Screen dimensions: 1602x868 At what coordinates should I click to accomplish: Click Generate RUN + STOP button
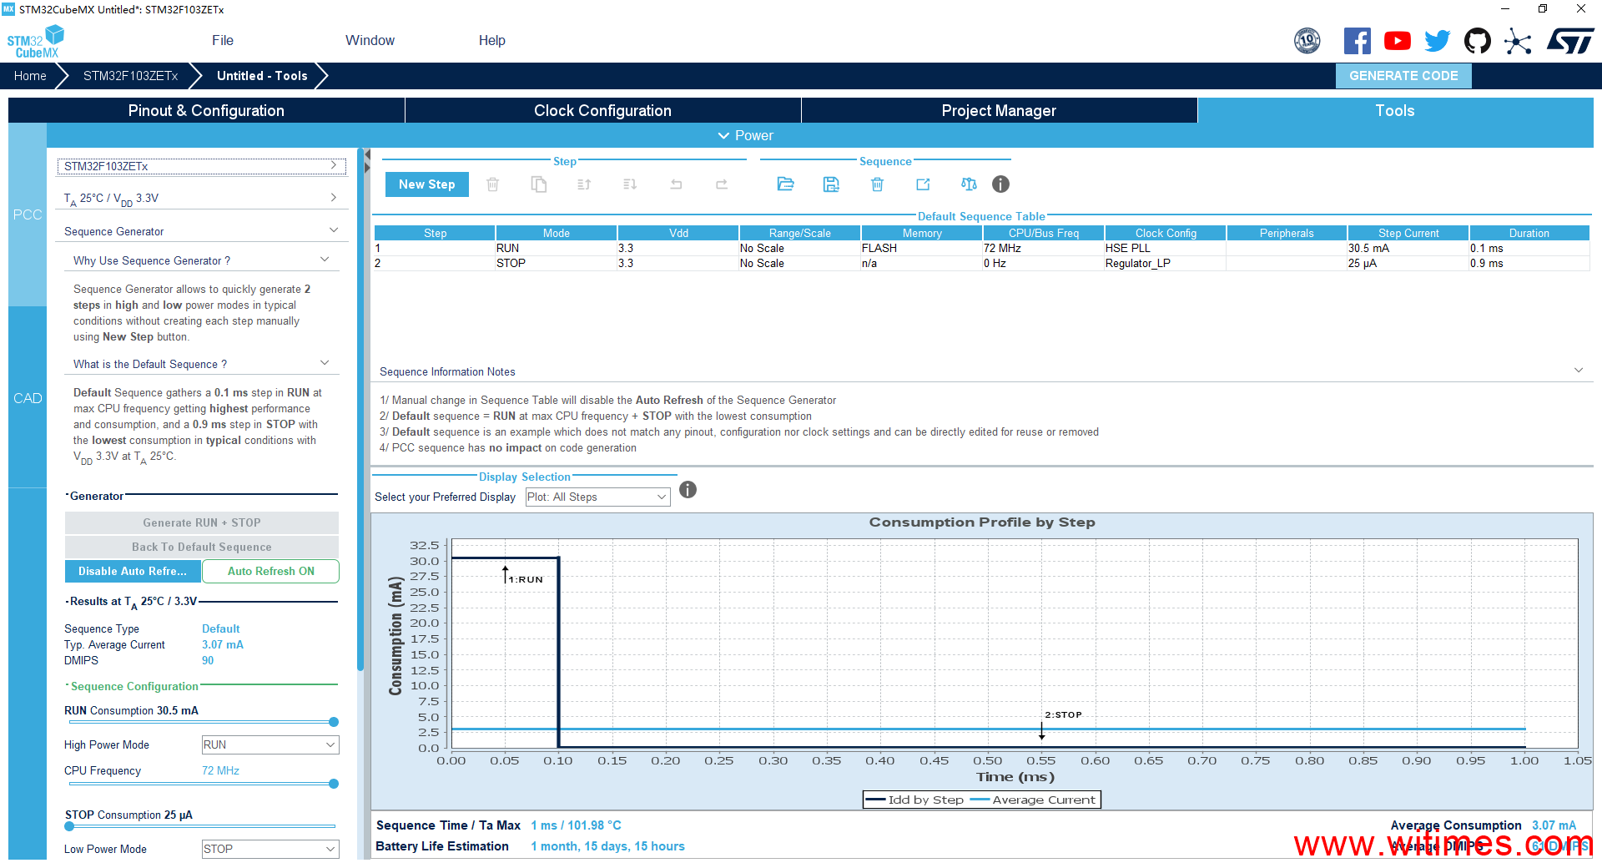[202, 522]
